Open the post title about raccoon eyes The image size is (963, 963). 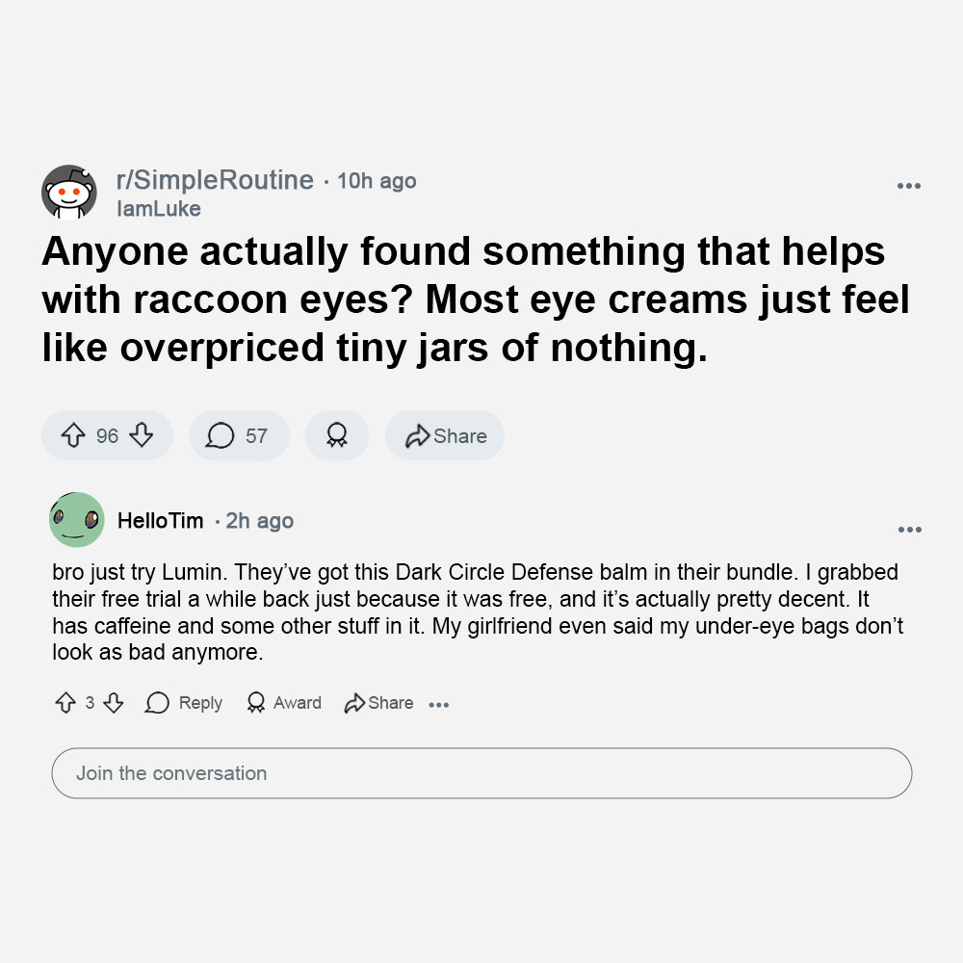pos(476,299)
